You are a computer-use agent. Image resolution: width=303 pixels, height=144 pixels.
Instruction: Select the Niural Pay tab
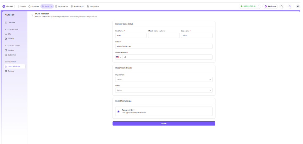(47, 6)
